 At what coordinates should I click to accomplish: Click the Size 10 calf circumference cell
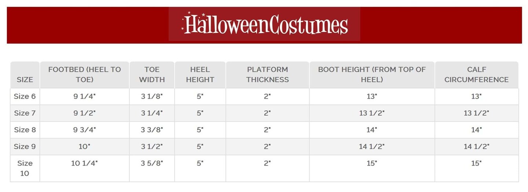(476, 163)
